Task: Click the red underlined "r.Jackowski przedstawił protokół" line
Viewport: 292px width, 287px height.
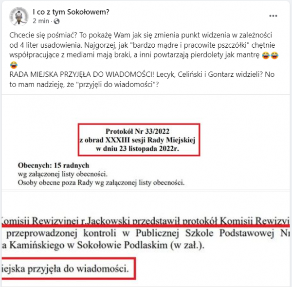Action: point(148,221)
